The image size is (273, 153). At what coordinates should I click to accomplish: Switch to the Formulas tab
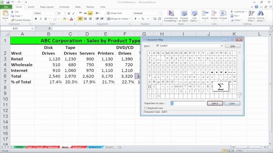(64, 7)
